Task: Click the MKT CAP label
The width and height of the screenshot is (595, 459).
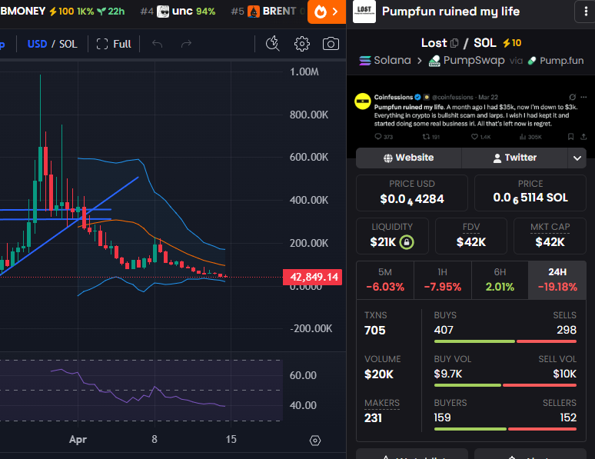Action: (x=550, y=227)
